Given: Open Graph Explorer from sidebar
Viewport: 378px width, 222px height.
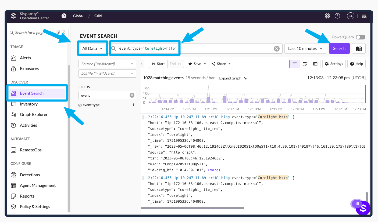Looking at the screenshot, I should (34, 115).
